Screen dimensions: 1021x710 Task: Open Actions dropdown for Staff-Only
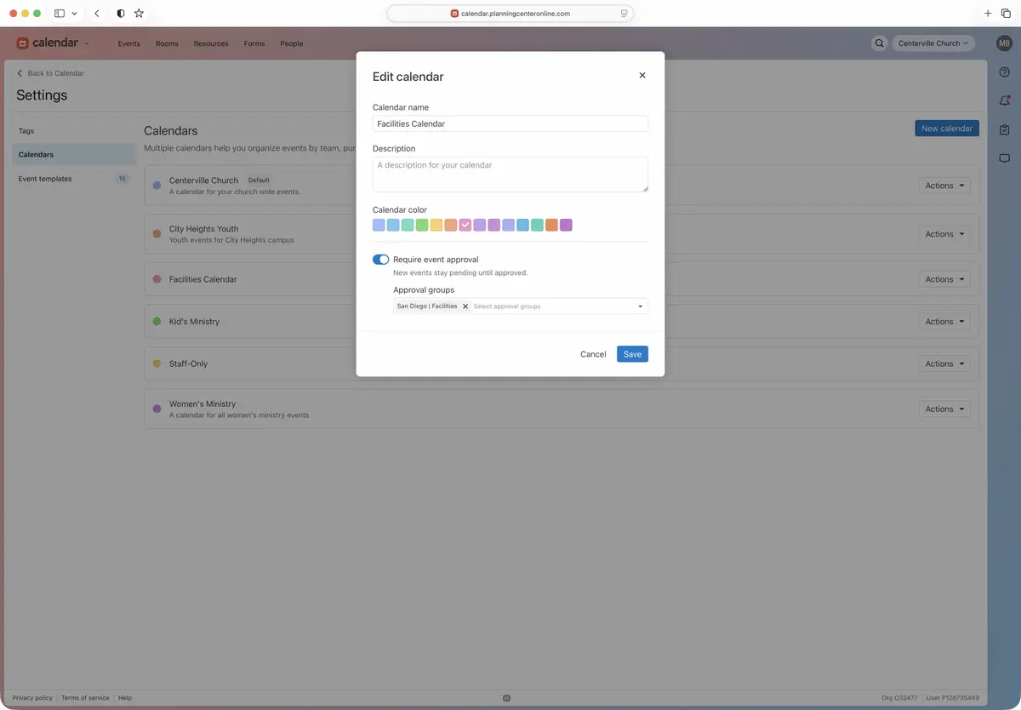pos(944,364)
